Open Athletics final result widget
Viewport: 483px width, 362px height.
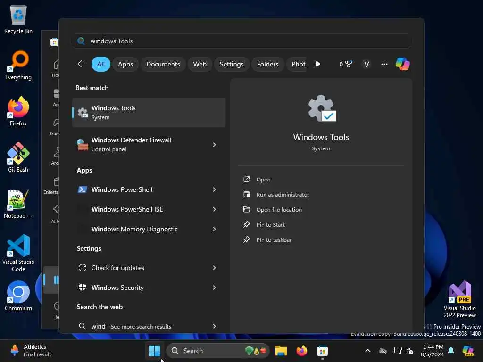(30, 351)
